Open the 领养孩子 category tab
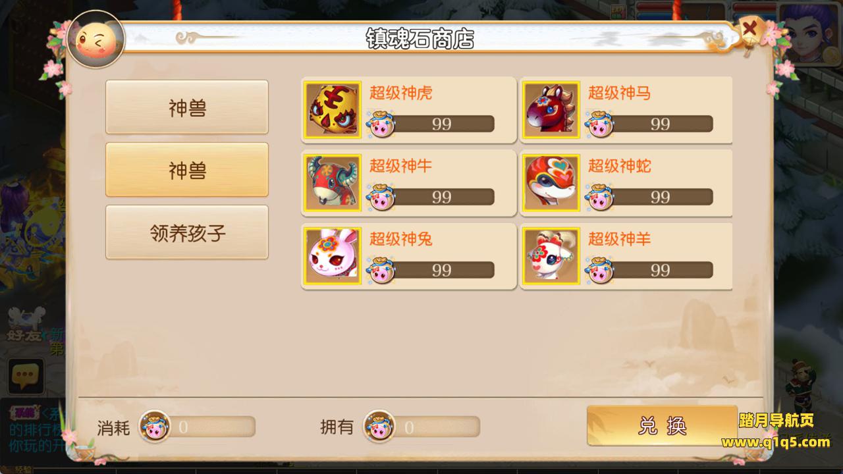843x474 pixels. point(187,232)
